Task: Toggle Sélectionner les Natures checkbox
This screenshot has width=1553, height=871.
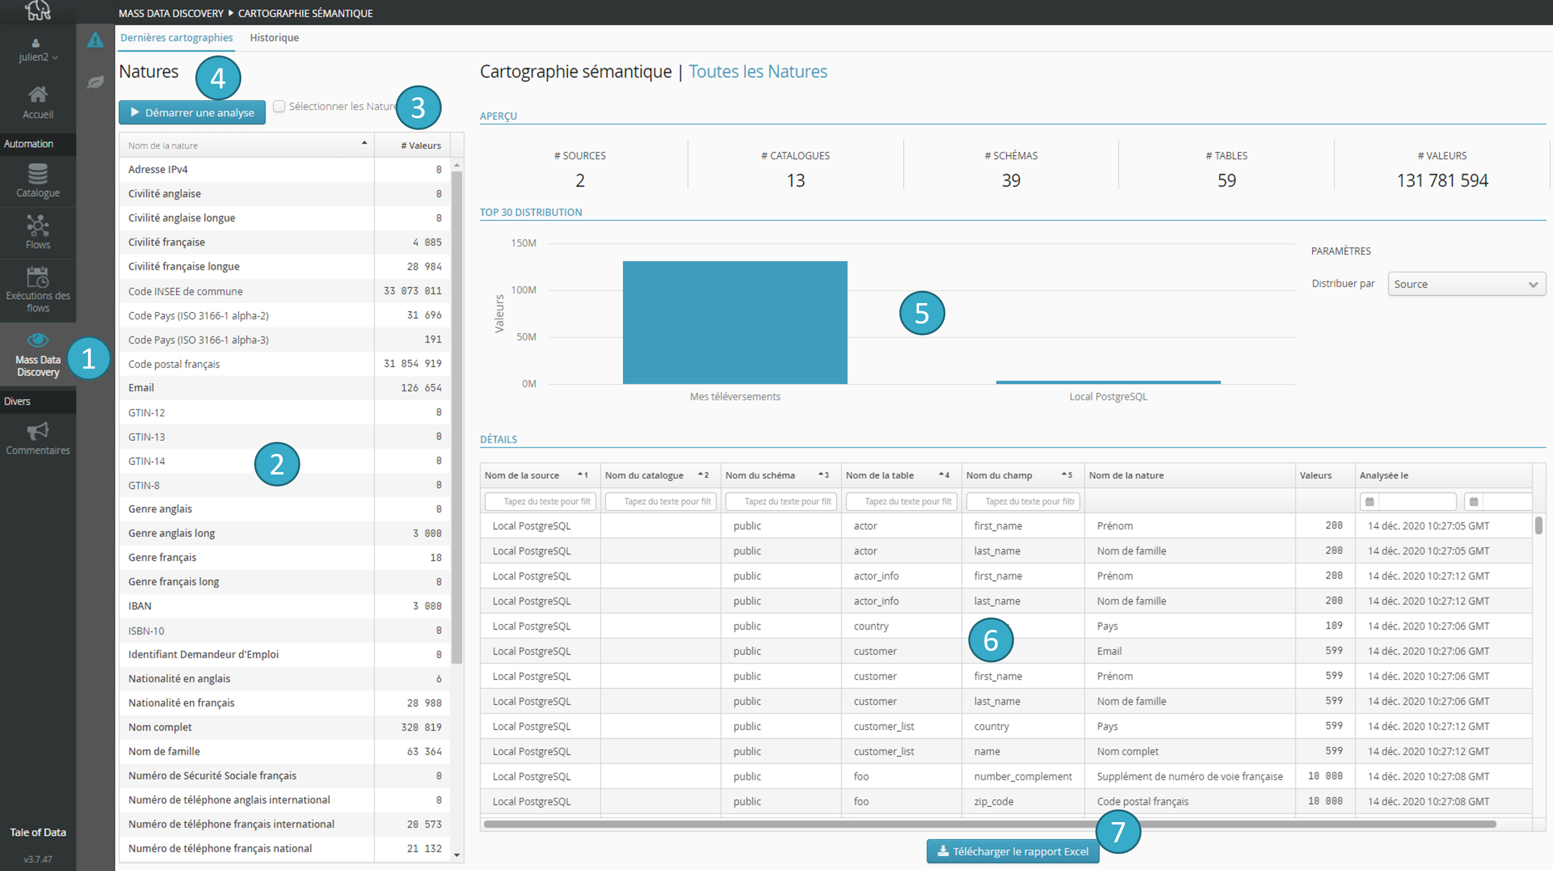Action: coord(279,106)
